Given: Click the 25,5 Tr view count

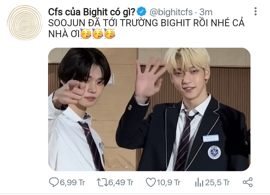Looking at the screenshot, I should (217, 182).
